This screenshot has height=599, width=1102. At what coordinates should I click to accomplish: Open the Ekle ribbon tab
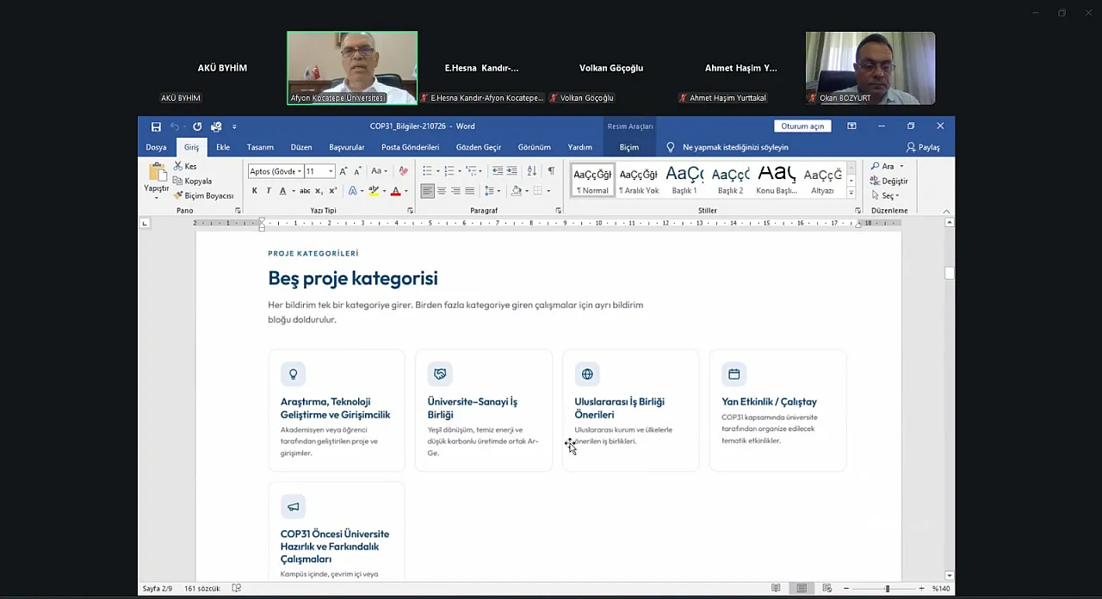223,147
